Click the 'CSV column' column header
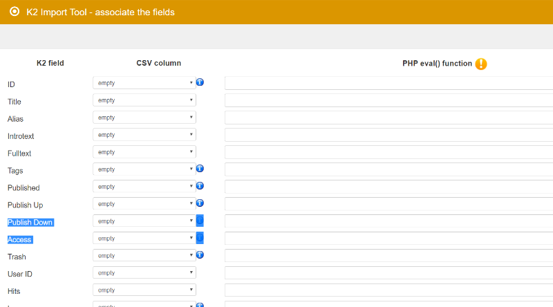Image resolution: width=553 pixels, height=307 pixels. 159,63
